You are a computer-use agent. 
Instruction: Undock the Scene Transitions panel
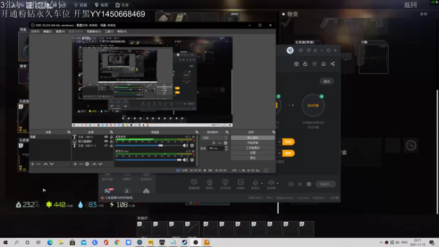pyautogui.click(x=227, y=132)
